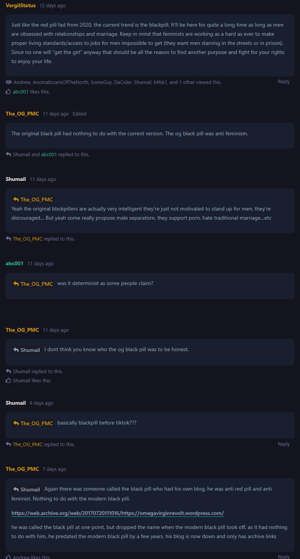
Task: Click the '12 days ago' timestamp on VergilStatus's post
Action: (x=52, y=6)
